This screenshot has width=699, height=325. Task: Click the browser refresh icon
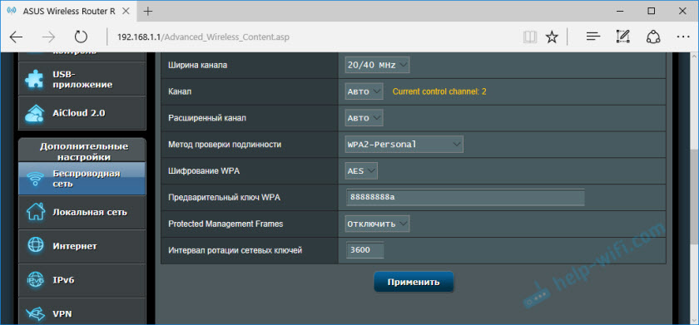click(x=81, y=37)
